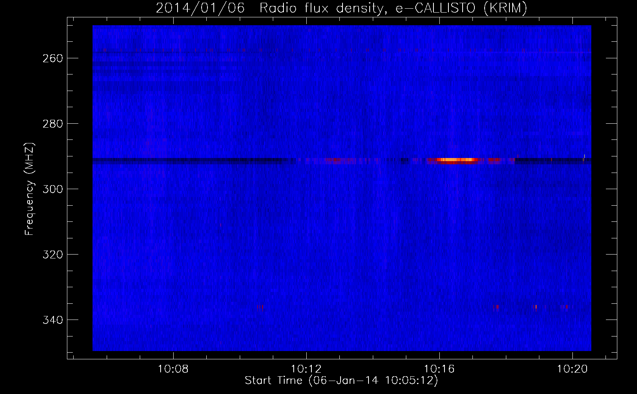Screen dimensions: 637x394
Task: Click the 10:12 time tick label
Action: pos(306,369)
